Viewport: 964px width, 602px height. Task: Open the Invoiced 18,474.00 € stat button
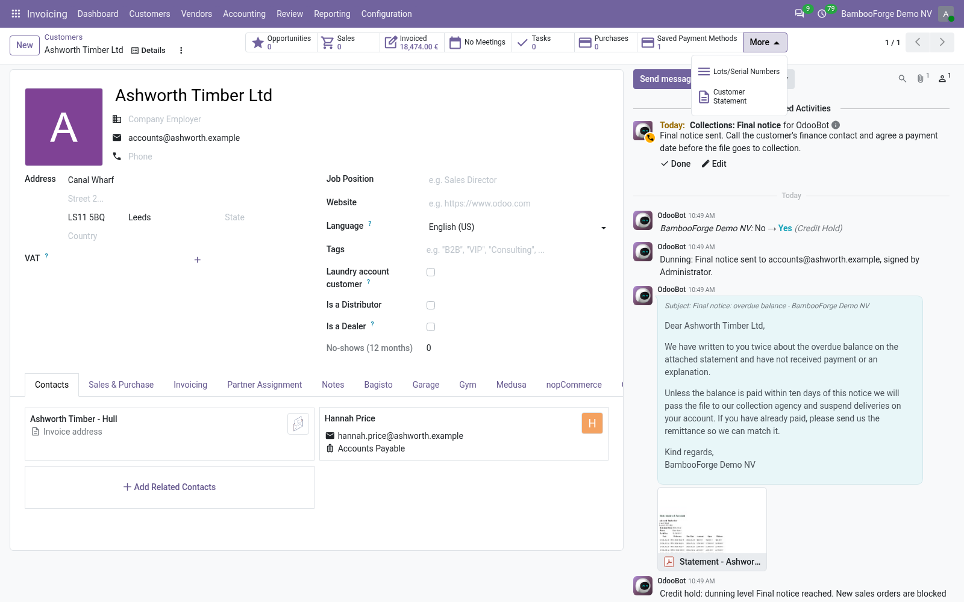[412, 42]
